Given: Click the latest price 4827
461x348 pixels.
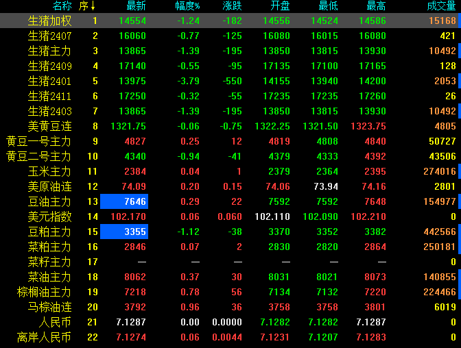Looking at the screenshot, I should (135, 141).
